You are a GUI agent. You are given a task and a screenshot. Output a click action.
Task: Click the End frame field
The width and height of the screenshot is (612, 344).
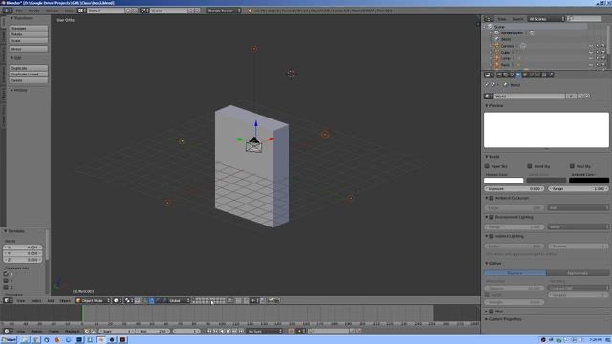pos(153,332)
